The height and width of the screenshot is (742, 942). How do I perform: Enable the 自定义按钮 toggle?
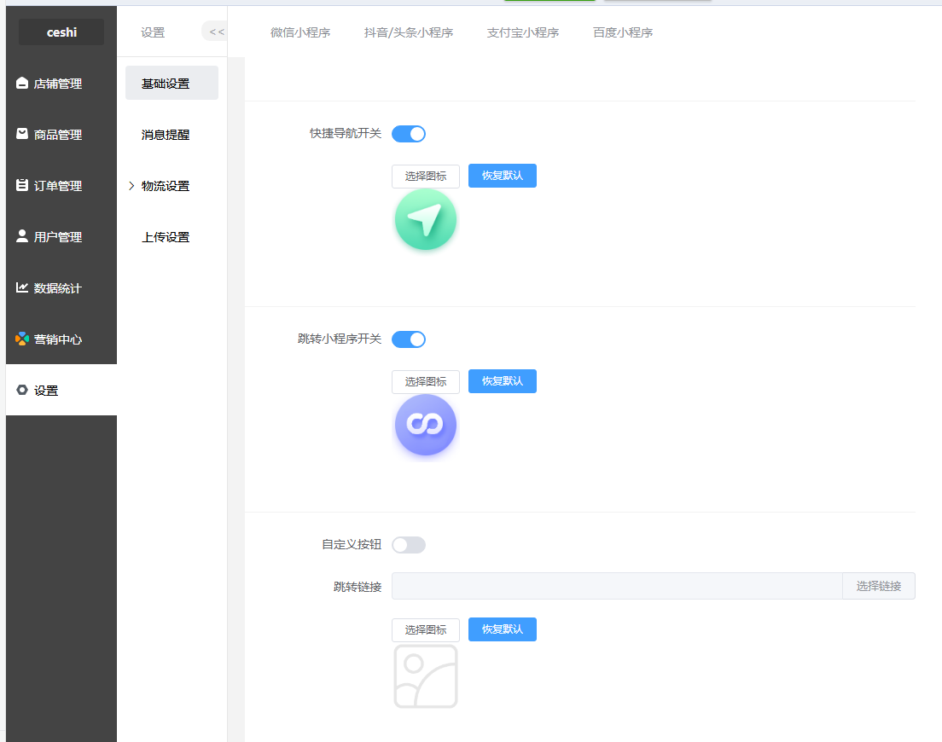(x=409, y=545)
